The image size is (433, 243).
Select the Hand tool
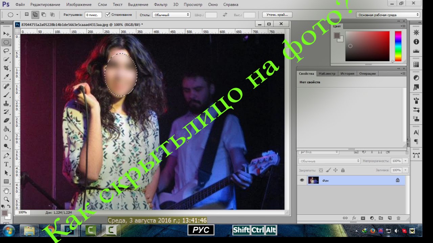(x=6, y=191)
